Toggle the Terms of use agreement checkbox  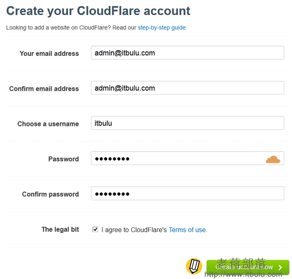95,229
